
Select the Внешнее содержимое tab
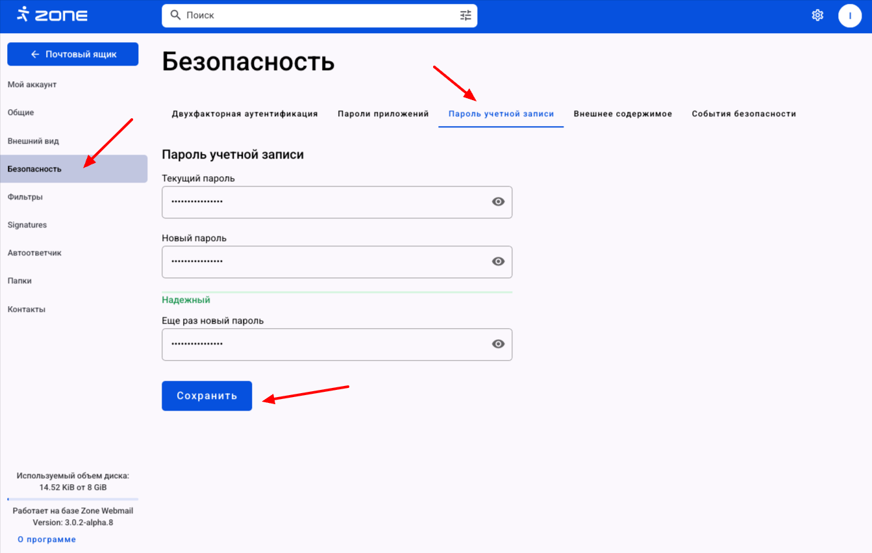point(623,114)
